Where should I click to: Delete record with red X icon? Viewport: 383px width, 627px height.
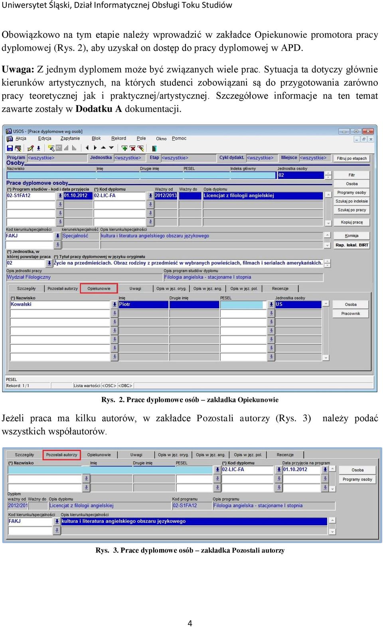(133, 148)
